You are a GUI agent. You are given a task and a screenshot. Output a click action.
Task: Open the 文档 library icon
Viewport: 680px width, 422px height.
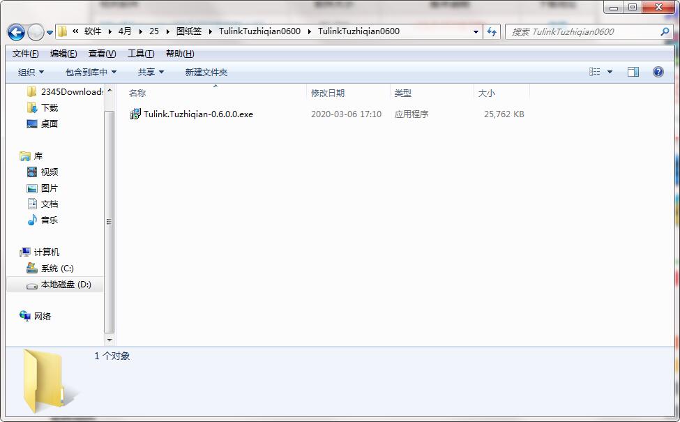pos(31,204)
